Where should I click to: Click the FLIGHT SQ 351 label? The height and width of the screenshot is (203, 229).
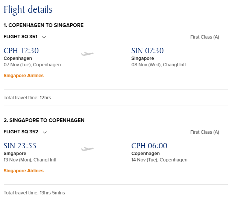click(21, 37)
